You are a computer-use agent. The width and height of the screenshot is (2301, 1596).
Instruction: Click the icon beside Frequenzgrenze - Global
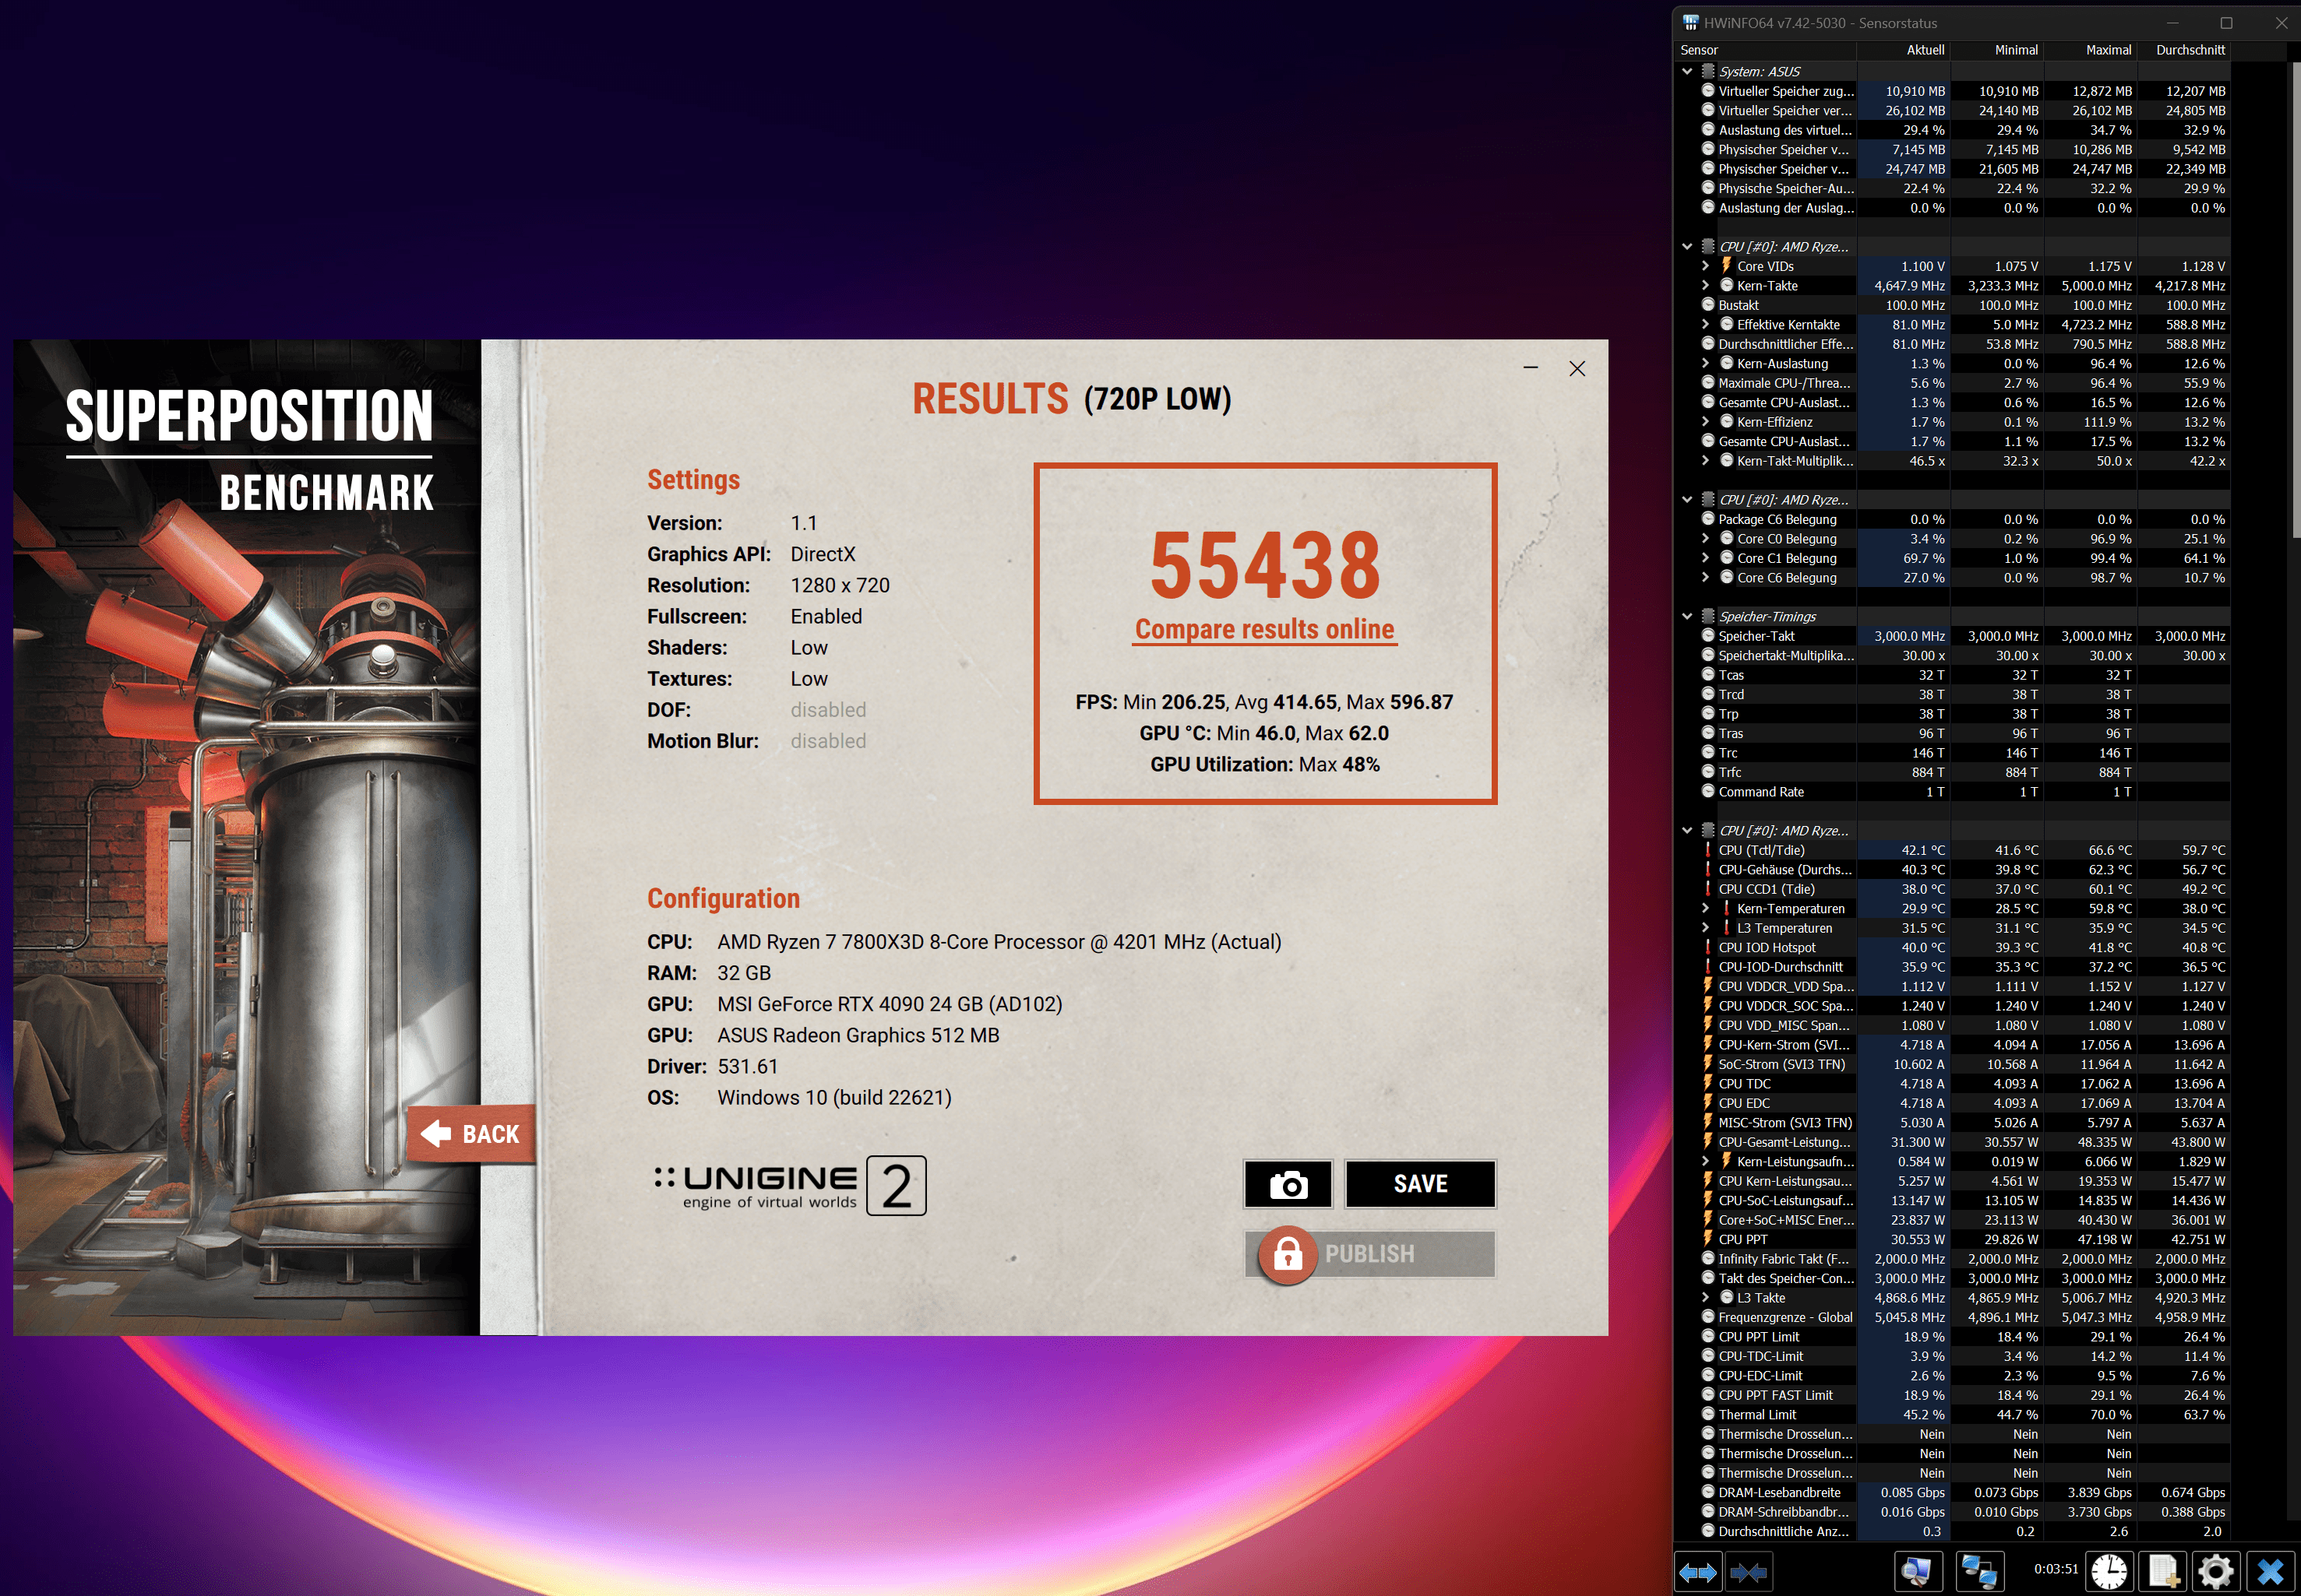click(1709, 1317)
